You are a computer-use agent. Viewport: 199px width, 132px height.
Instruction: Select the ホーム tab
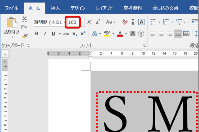tap(34, 8)
